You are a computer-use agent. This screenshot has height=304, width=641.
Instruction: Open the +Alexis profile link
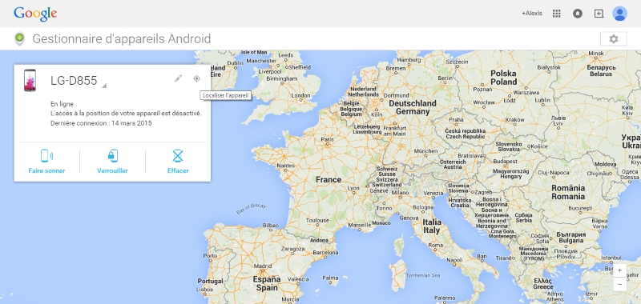[x=532, y=14]
